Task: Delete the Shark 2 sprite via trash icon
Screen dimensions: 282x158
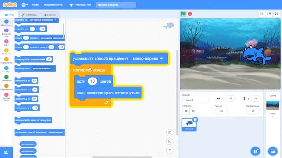Action: [195, 120]
